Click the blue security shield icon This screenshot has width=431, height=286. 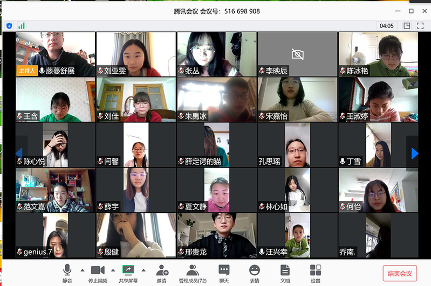(9, 26)
